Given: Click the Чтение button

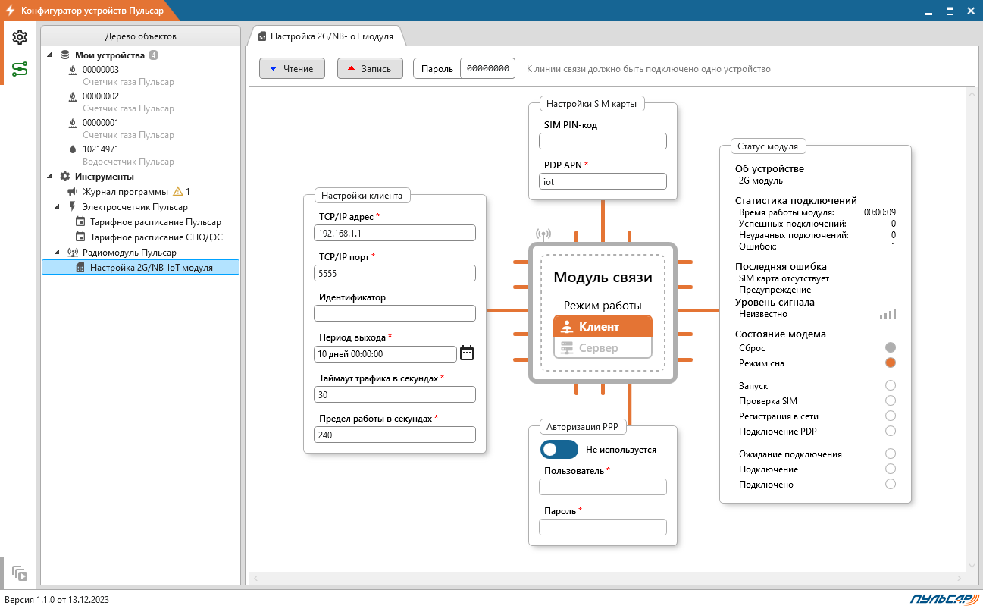Looking at the screenshot, I should [292, 68].
